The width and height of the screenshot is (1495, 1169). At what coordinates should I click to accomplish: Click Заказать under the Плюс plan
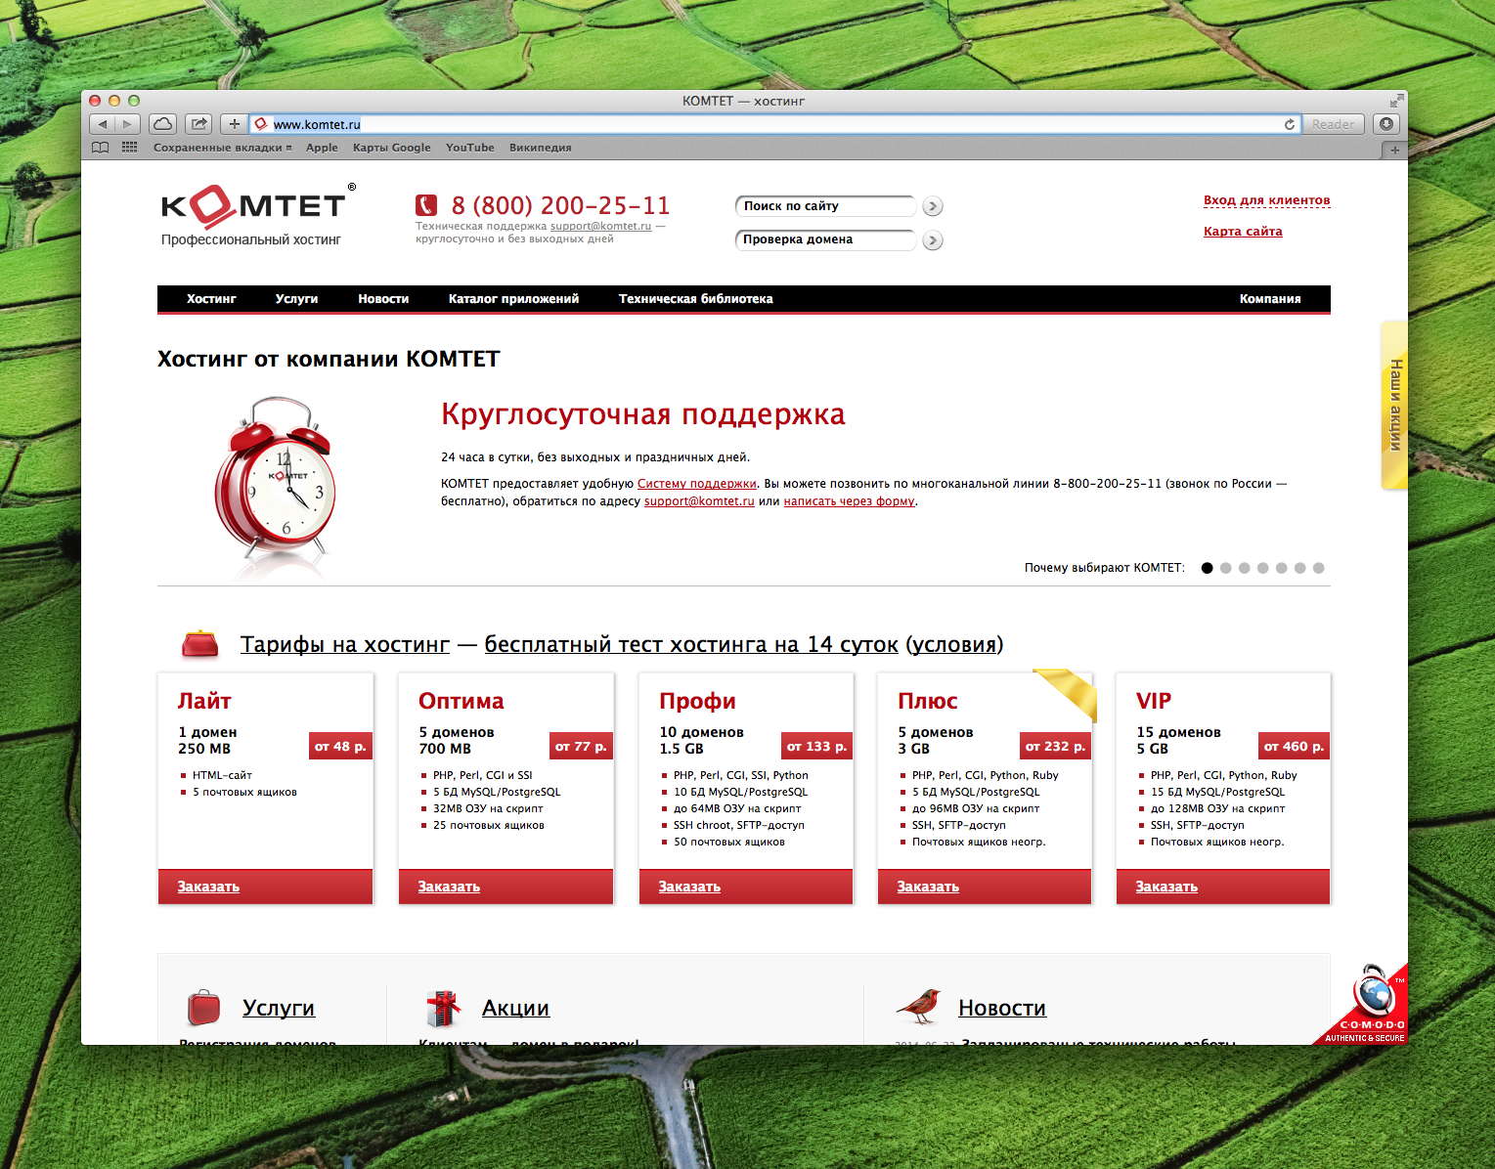(928, 887)
